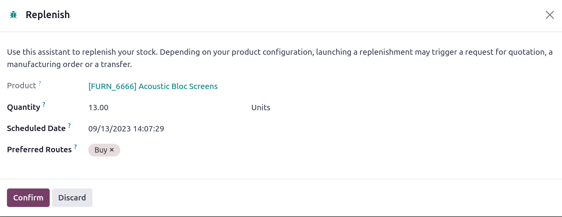Close the Replenish dialog with X

click(550, 15)
